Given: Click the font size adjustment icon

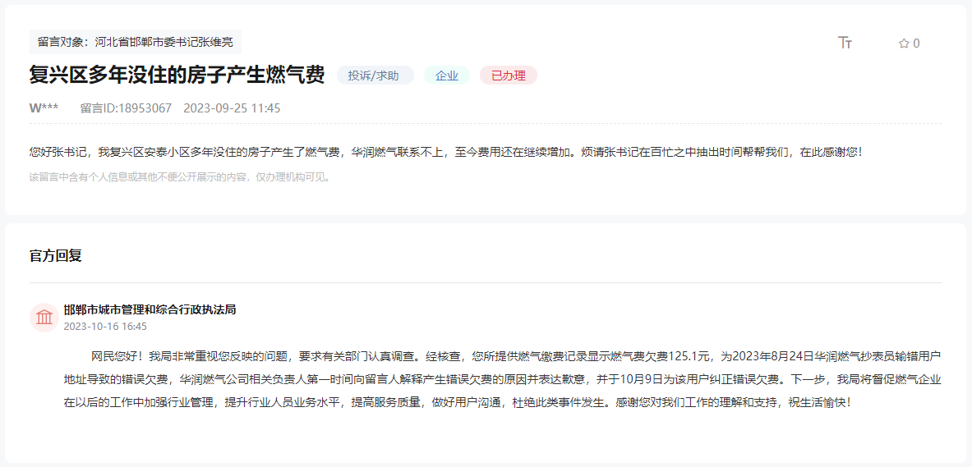Looking at the screenshot, I should click(x=845, y=43).
